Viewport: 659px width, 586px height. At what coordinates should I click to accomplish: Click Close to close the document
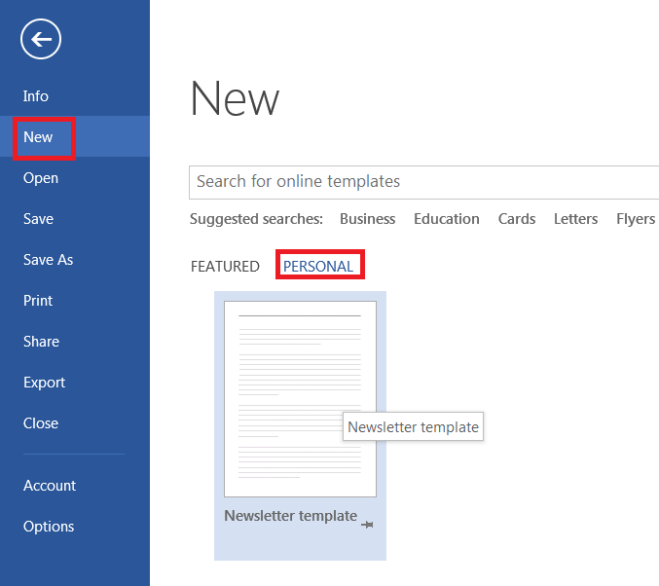click(x=41, y=423)
